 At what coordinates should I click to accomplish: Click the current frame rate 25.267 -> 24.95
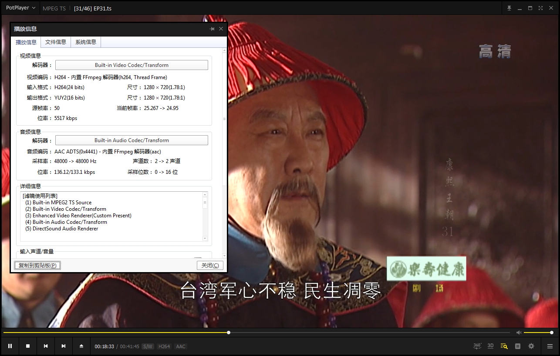point(161,108)
